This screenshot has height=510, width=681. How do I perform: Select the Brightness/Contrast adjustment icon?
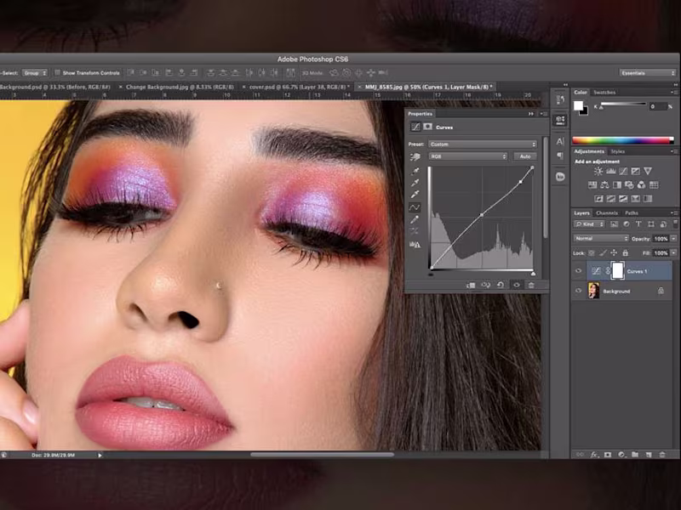(x=597, y=171)
